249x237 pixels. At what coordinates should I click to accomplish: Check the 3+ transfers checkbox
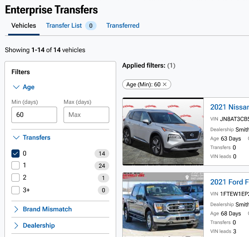click(15, 190)
